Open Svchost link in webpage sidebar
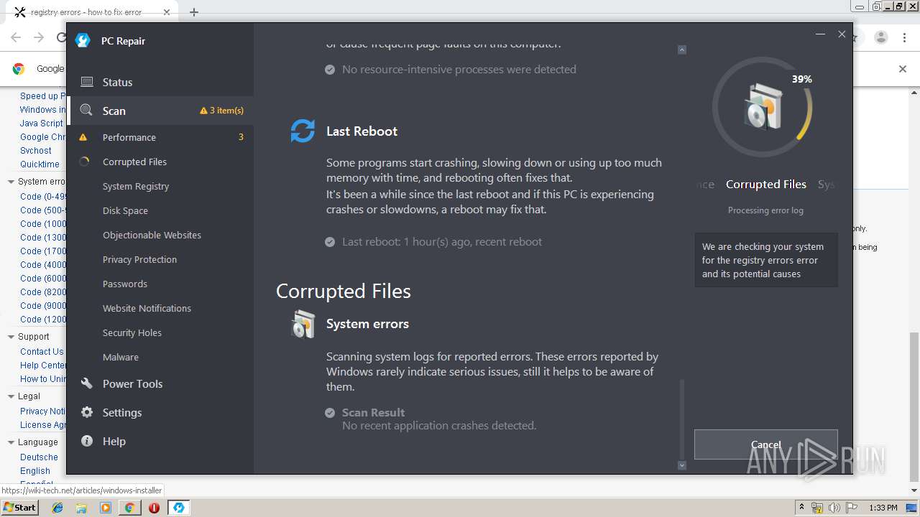 [x=36, y=151]
